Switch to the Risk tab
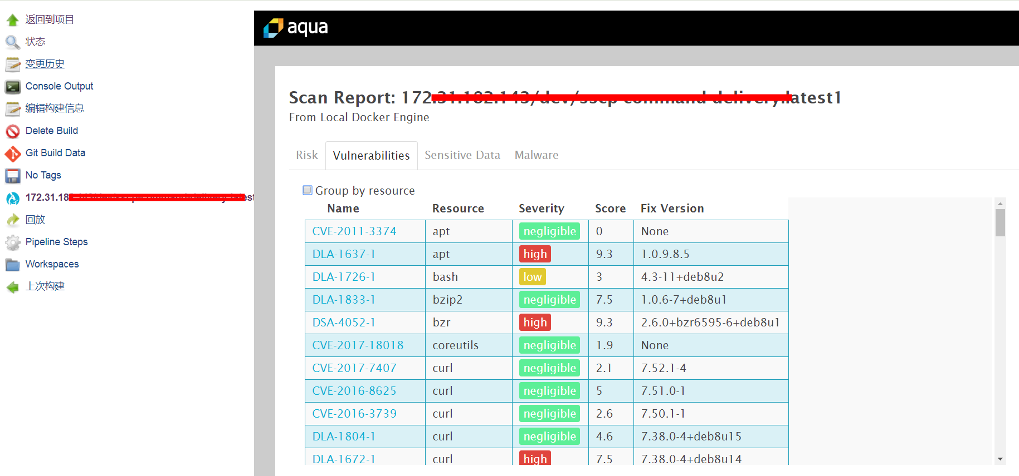 (307, 155)
